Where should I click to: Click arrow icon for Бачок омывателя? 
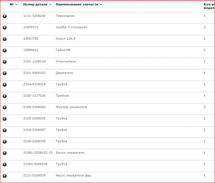[x=5, y=153]
